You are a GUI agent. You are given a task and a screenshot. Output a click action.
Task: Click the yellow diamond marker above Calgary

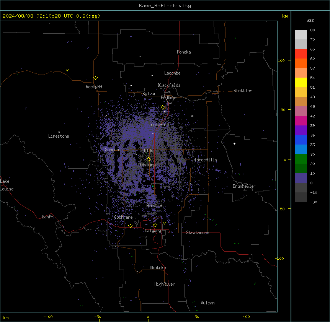point(155,225)
